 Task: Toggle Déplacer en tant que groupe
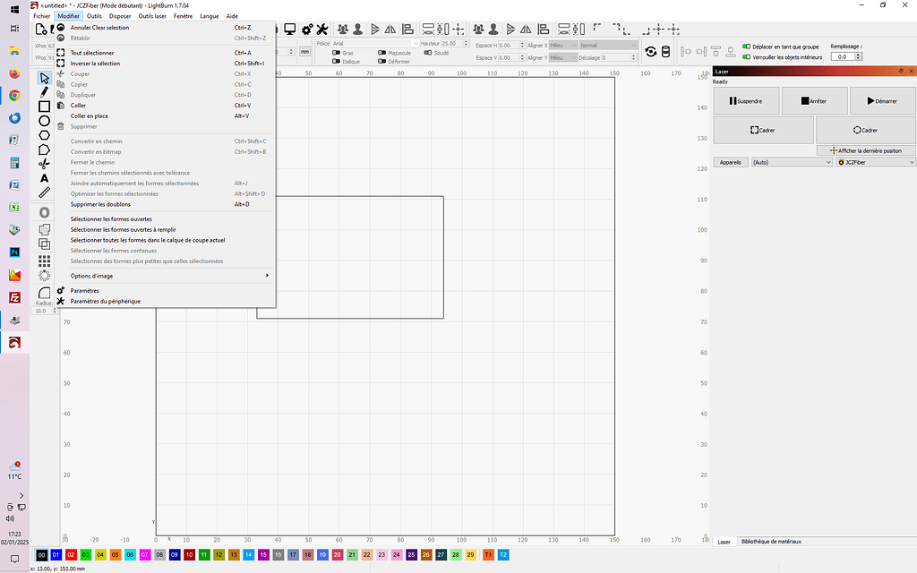[746, 47]
